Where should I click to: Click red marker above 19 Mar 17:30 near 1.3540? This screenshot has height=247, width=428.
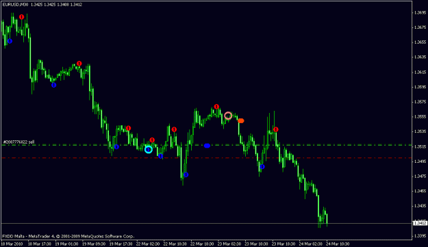tap(128, 128)
